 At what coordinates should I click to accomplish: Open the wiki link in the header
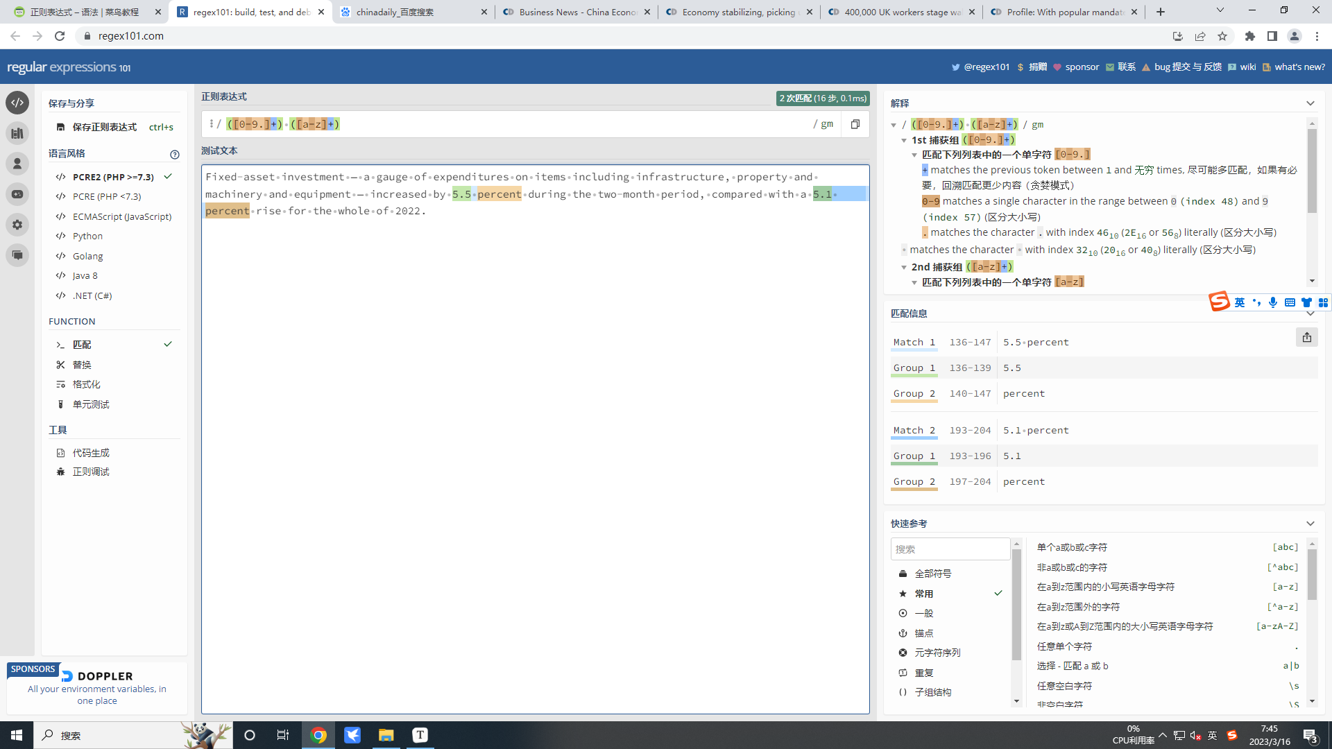coord(1247,67)
